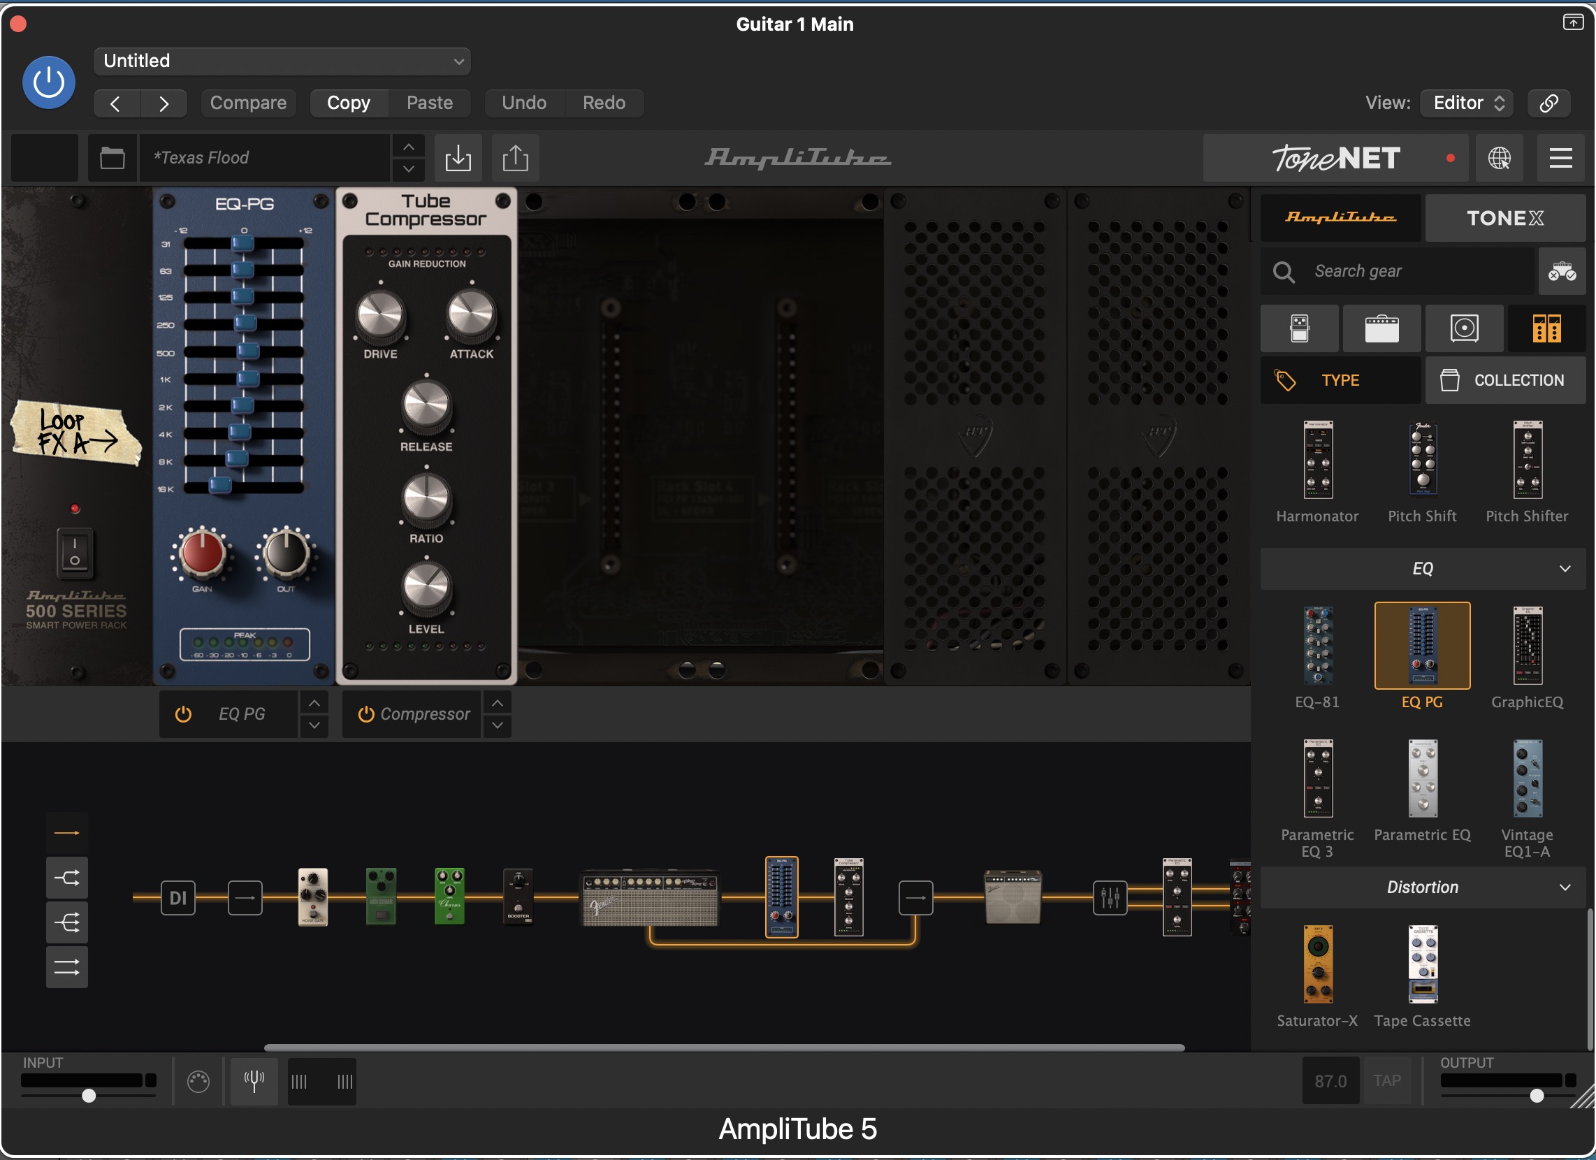Open the mixer block in signal chain

(x=1110, y=898)
